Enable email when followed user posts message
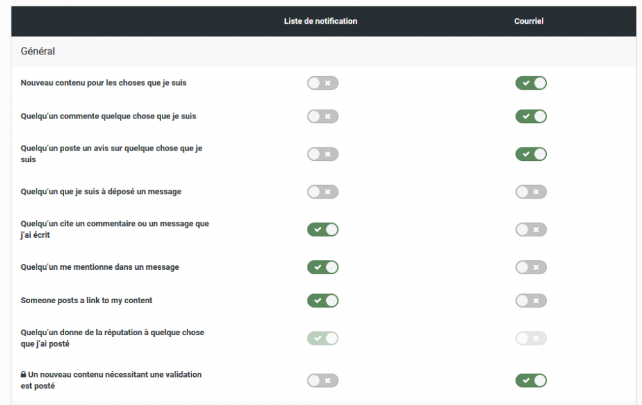642x405 pixels. point(531,192)
